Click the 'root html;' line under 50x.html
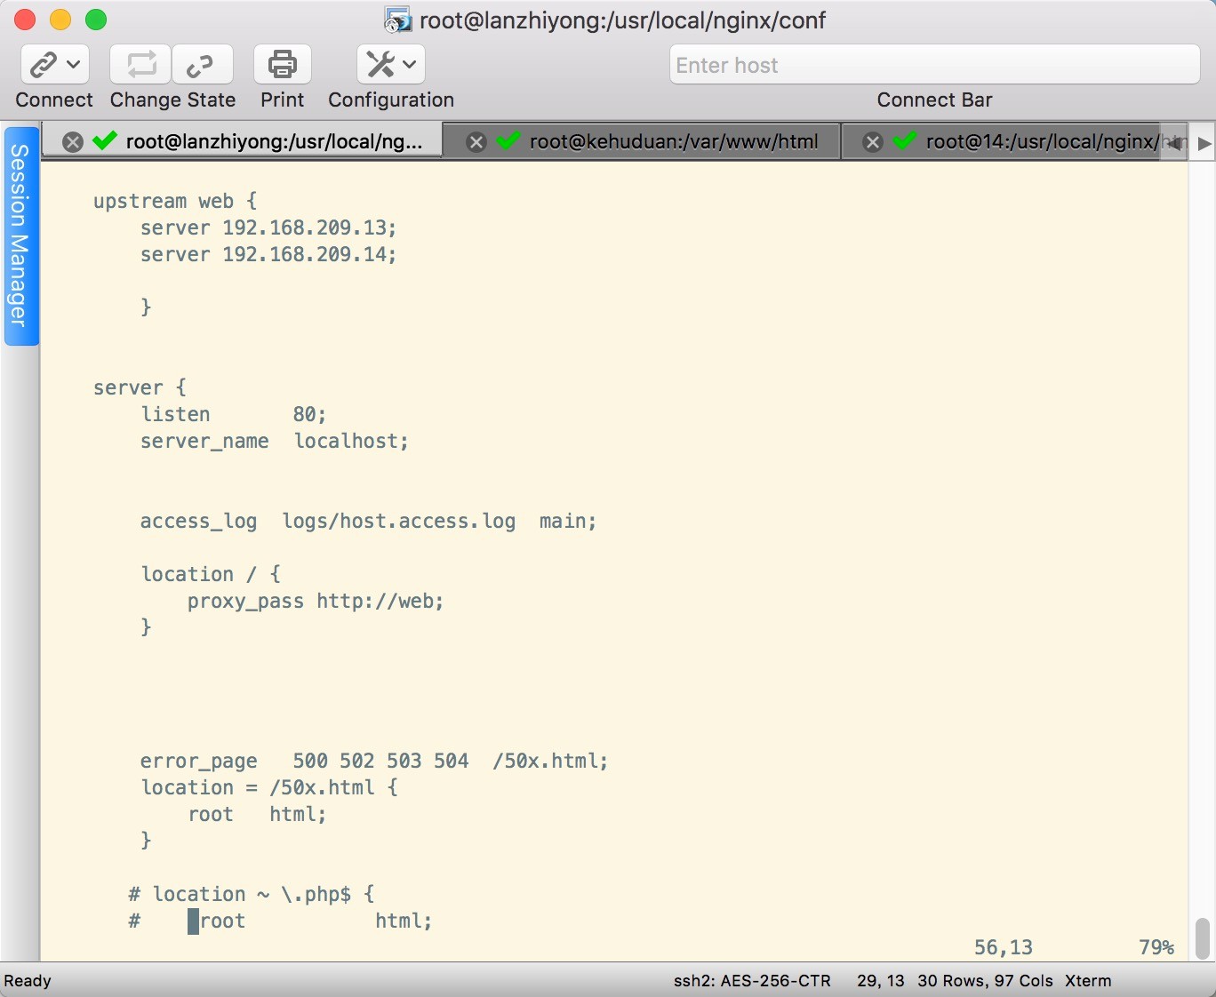The width and height of the screenshot is (1216, 997). [x=257, y=814]
